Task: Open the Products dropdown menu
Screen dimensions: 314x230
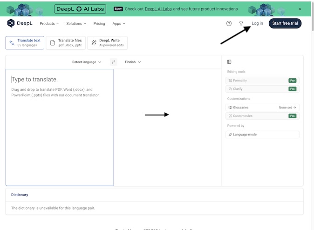Action: [49, 23]
